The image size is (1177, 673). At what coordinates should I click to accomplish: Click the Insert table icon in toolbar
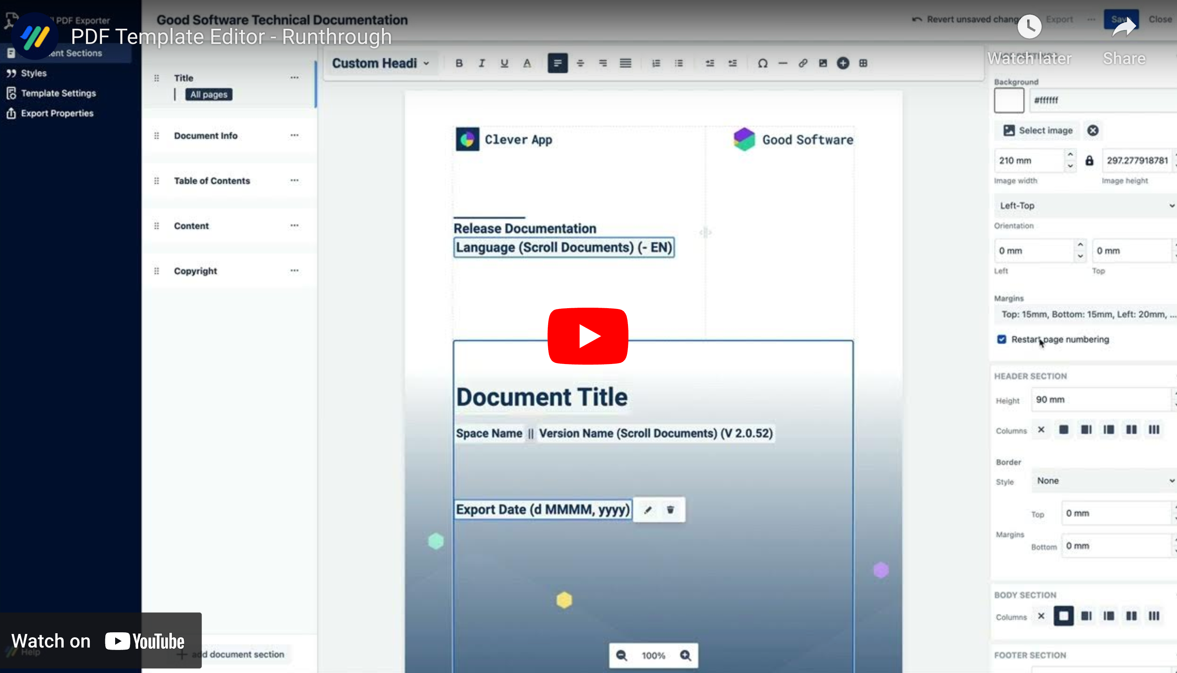click(x=862, y=63)
